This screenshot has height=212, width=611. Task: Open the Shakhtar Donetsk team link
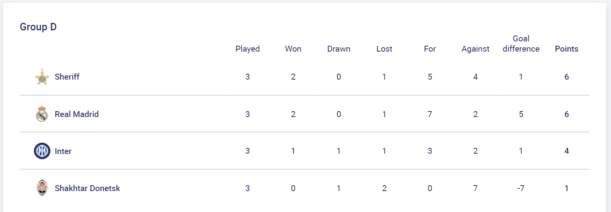tap(87, 188)
